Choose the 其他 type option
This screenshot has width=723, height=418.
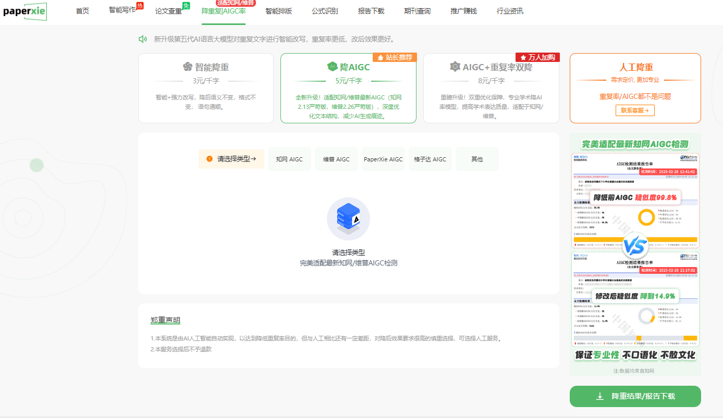coord(477,159)
